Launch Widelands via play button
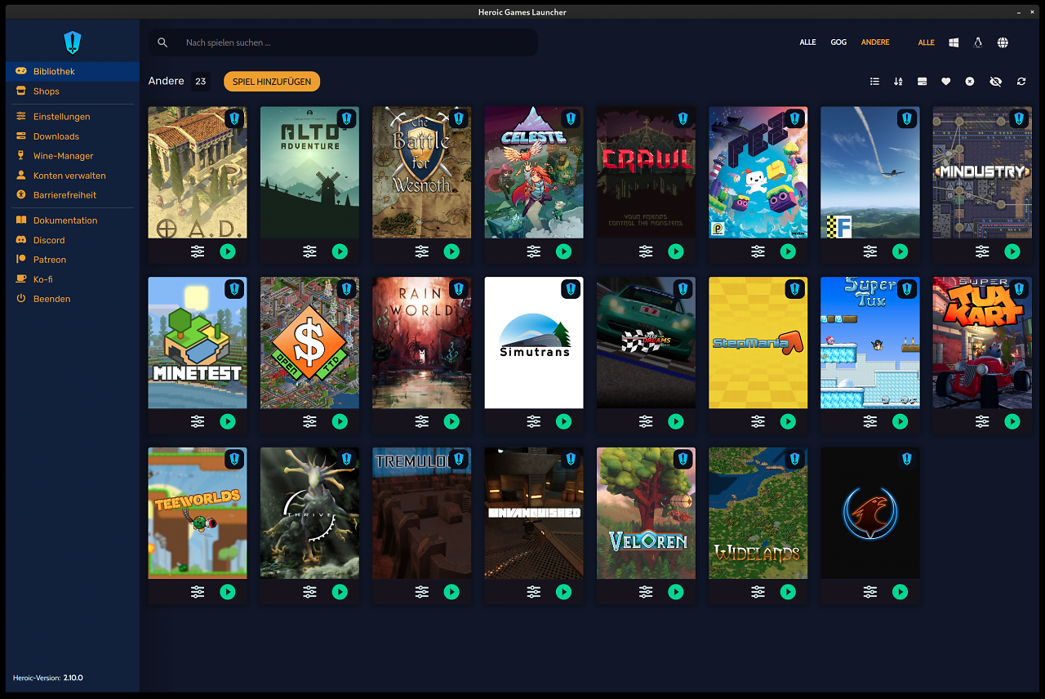 click(x=788, y=592)
